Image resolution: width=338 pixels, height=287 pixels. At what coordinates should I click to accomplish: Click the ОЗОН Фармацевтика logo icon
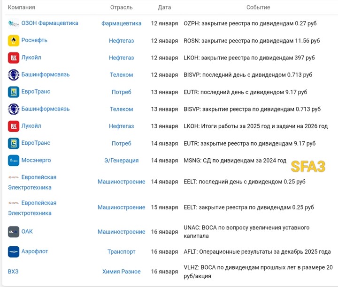[x=13, y=23]
